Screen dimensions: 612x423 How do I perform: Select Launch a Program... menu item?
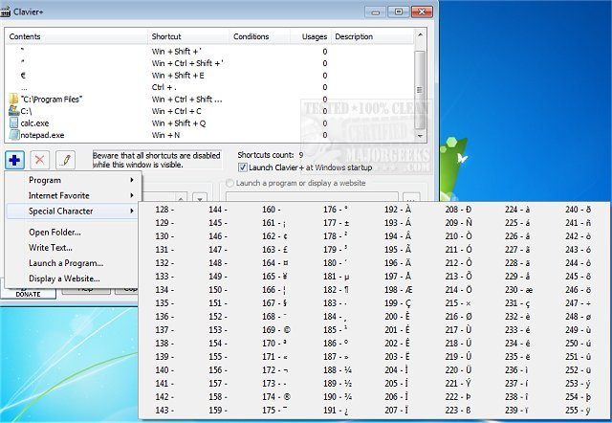point(66,262)
